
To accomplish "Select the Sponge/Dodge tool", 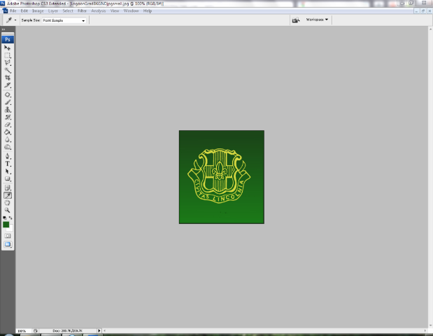I will coord(8,147).
